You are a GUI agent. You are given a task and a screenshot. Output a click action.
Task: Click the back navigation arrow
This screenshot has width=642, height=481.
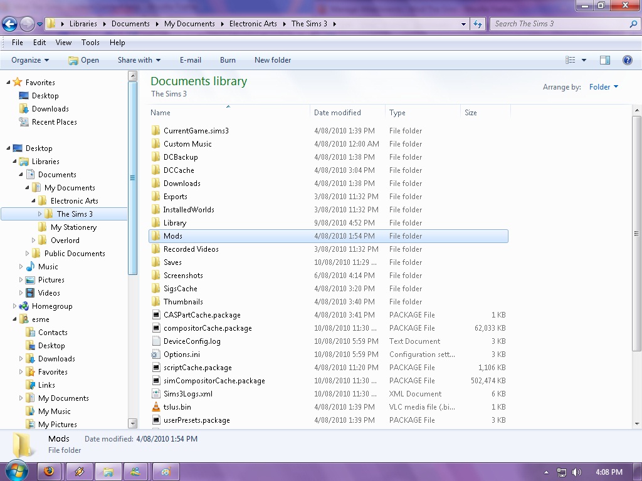coord(10,24)
